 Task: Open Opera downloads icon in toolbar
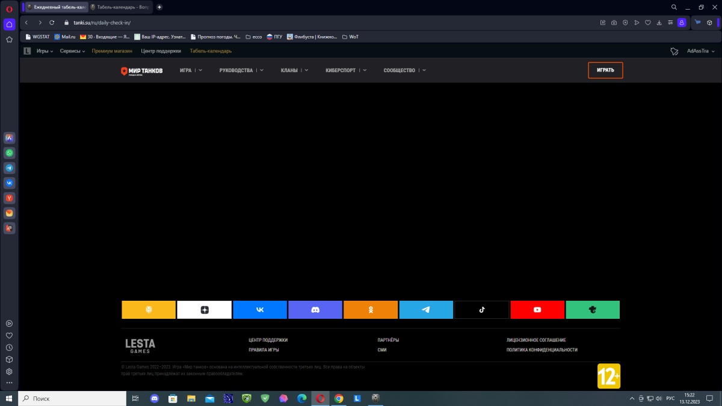click(659, 22)
